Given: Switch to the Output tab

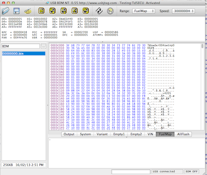Looking at the screenshot, I should tap(69, 134).
